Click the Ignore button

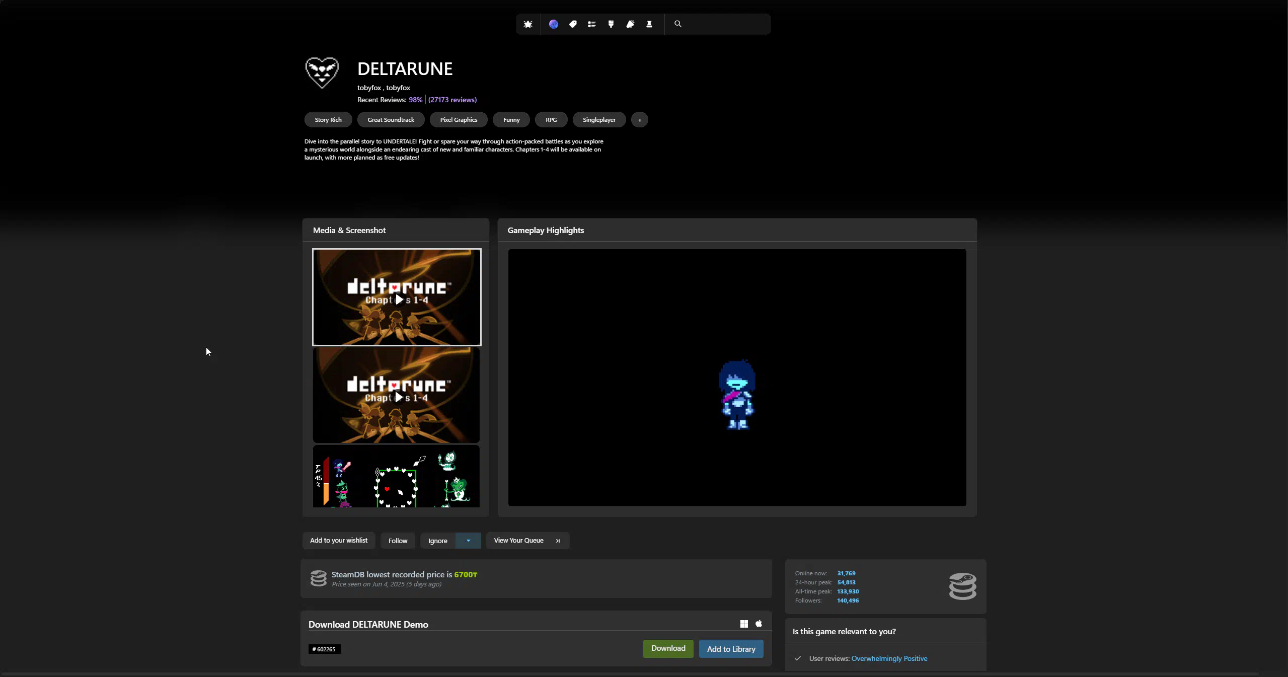[x=438, y=541]
